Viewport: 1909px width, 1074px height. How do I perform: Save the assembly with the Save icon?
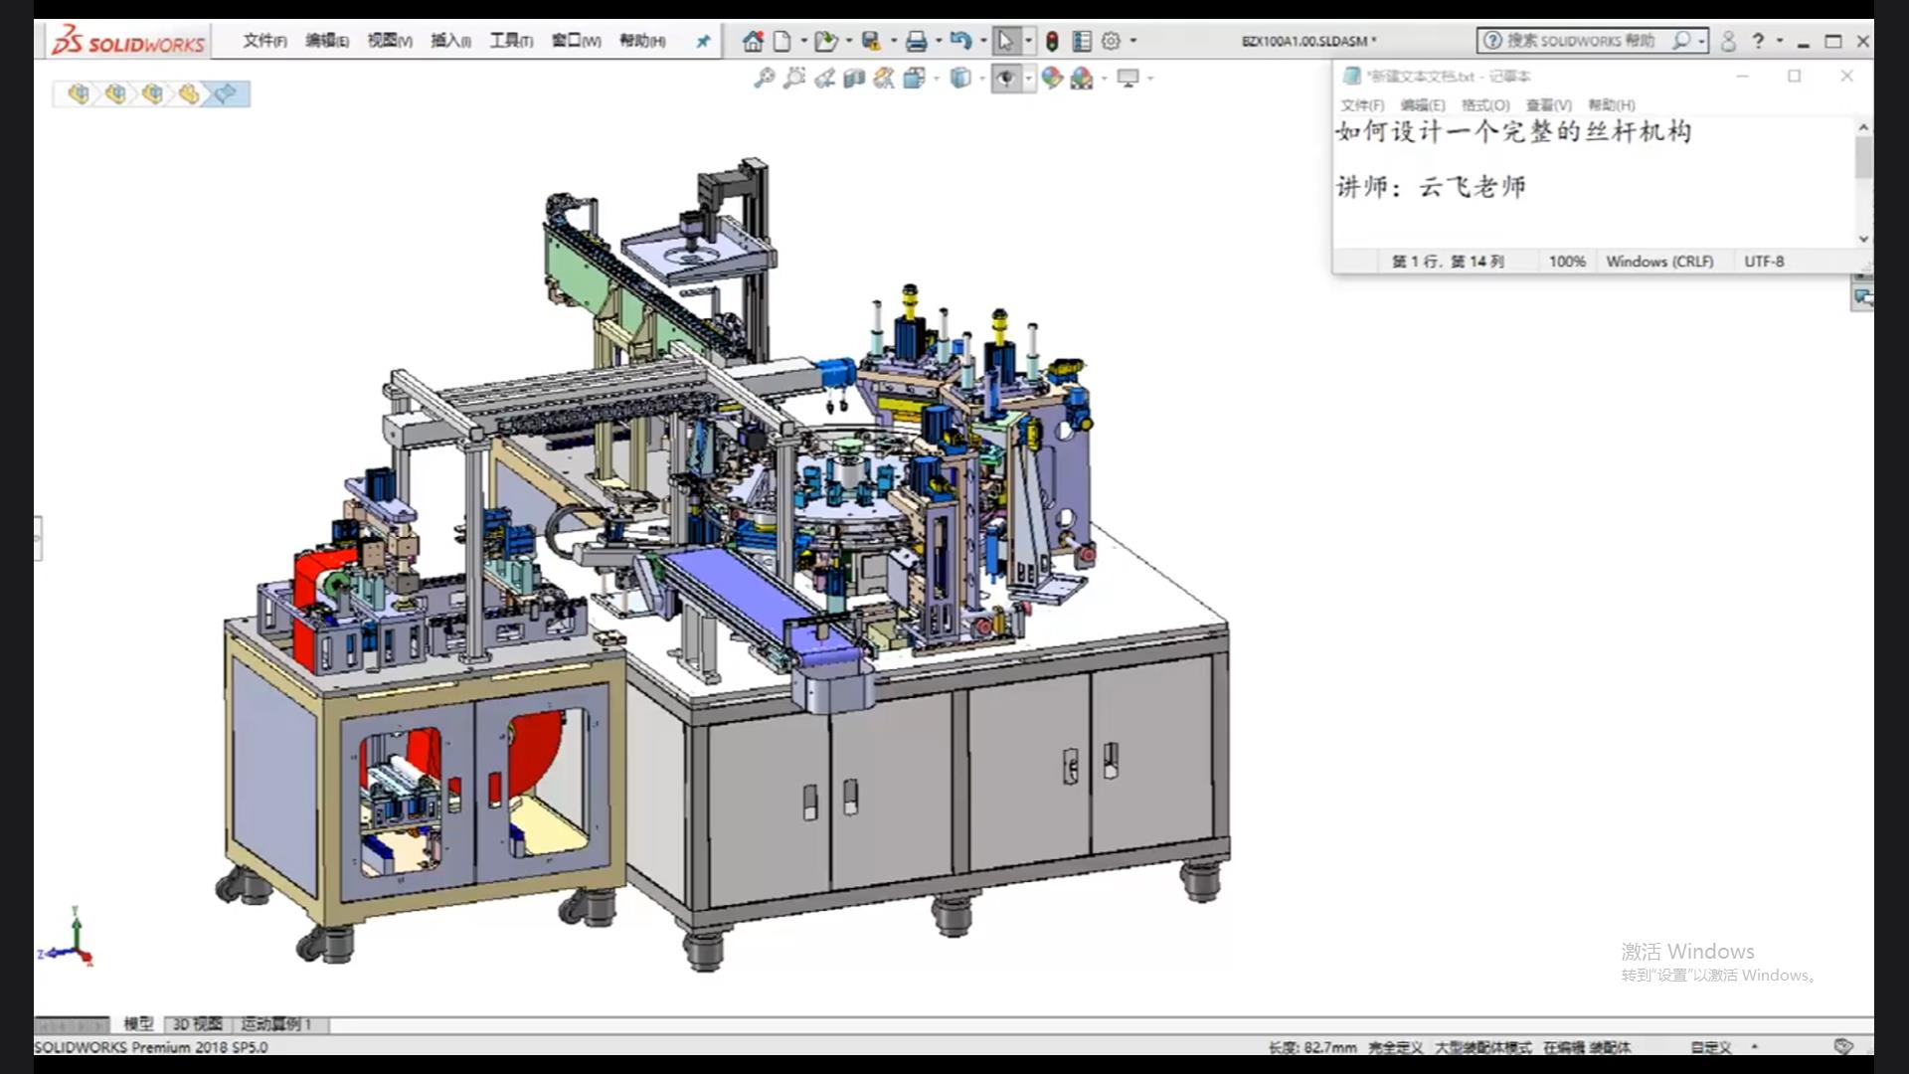click(871, 41)
